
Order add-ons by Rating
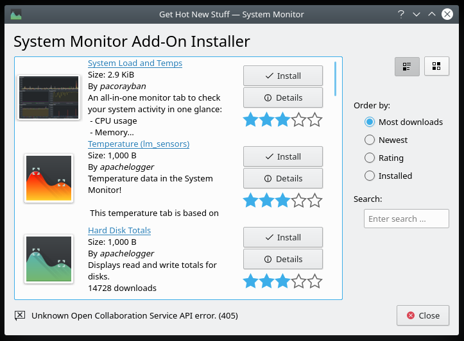point(370,158)
